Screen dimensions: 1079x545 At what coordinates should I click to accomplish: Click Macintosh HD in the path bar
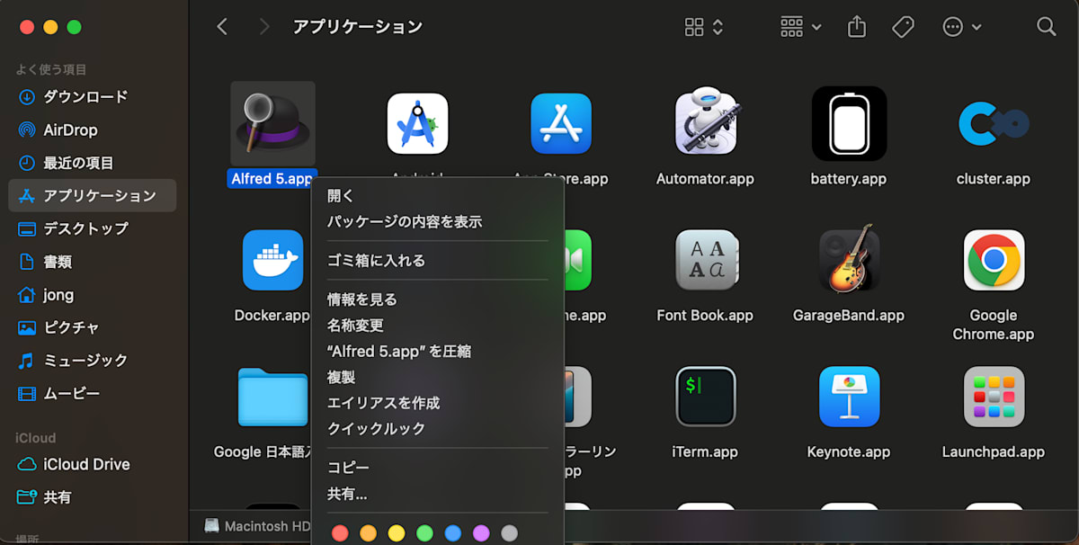coord(258,526)
